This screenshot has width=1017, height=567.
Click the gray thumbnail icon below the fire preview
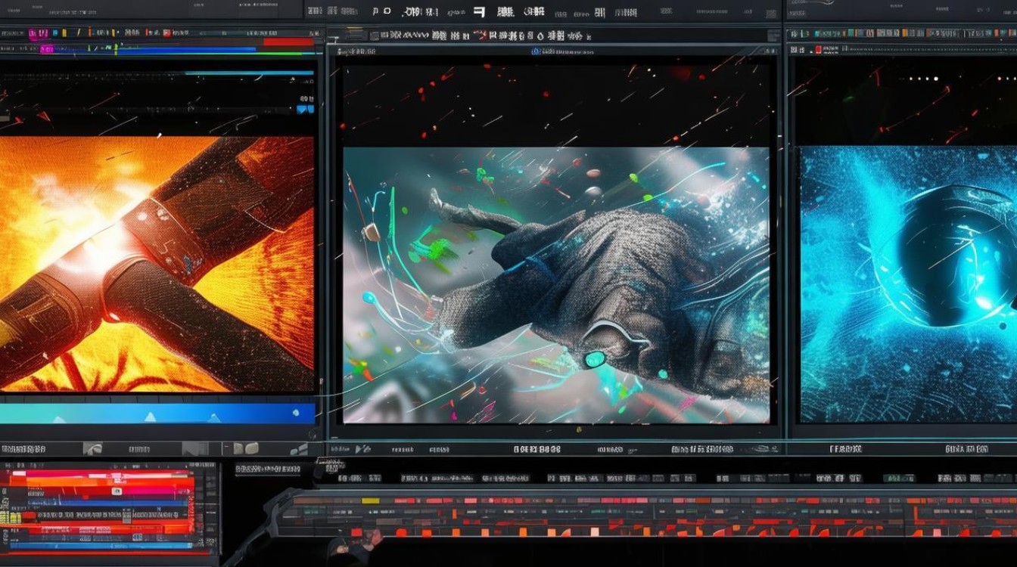[92, 448]
